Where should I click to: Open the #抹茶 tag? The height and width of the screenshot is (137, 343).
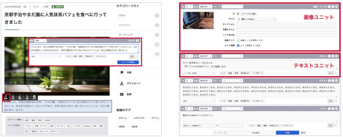[x=122, y=127]
